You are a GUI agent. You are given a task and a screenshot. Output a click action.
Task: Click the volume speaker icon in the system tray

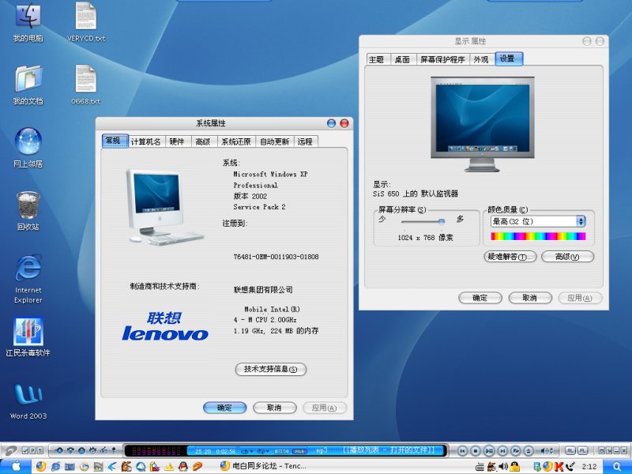503,466
